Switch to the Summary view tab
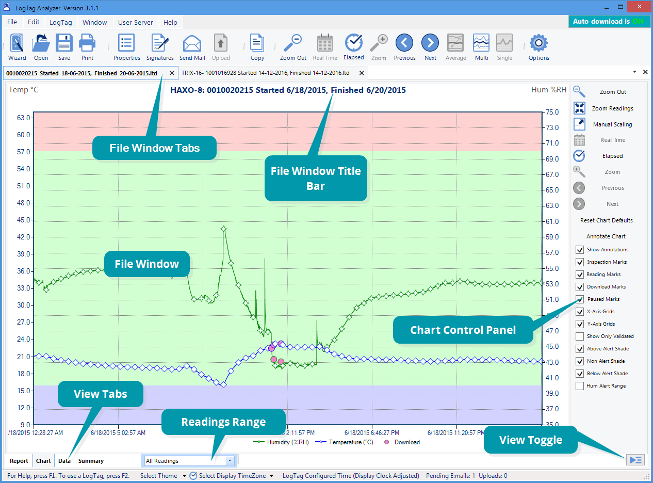This screenshot has width=653, height=483. click(91, 461)
